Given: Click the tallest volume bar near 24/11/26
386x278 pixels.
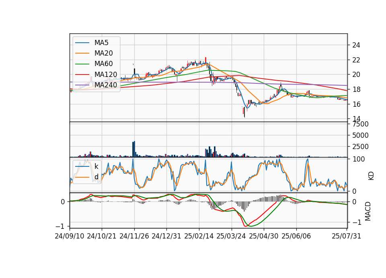Looking at the screenshot, I should pos(134,149).
